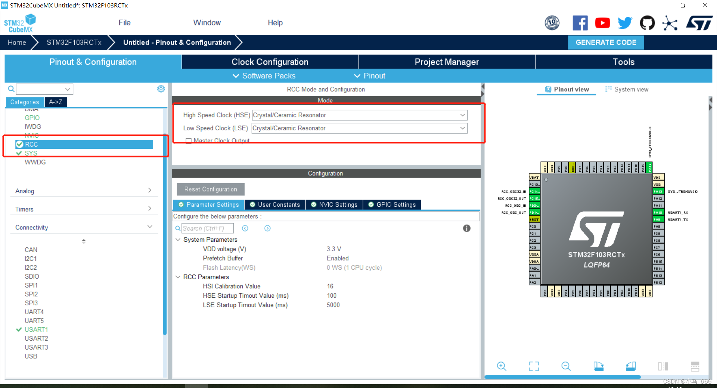This screenshot has height=388, width=717.
Task: Click the ST logo icon
Action: click(x=699, y=23)
